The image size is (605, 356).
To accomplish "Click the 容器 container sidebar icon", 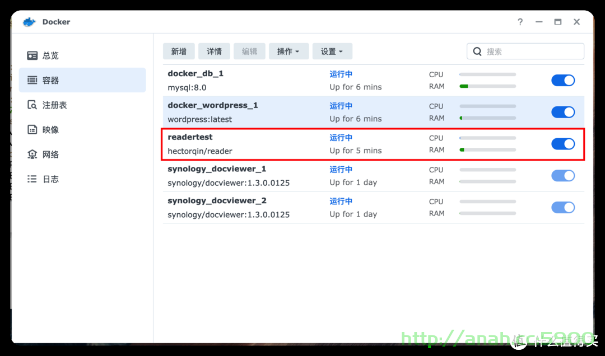I will point(32,80).
